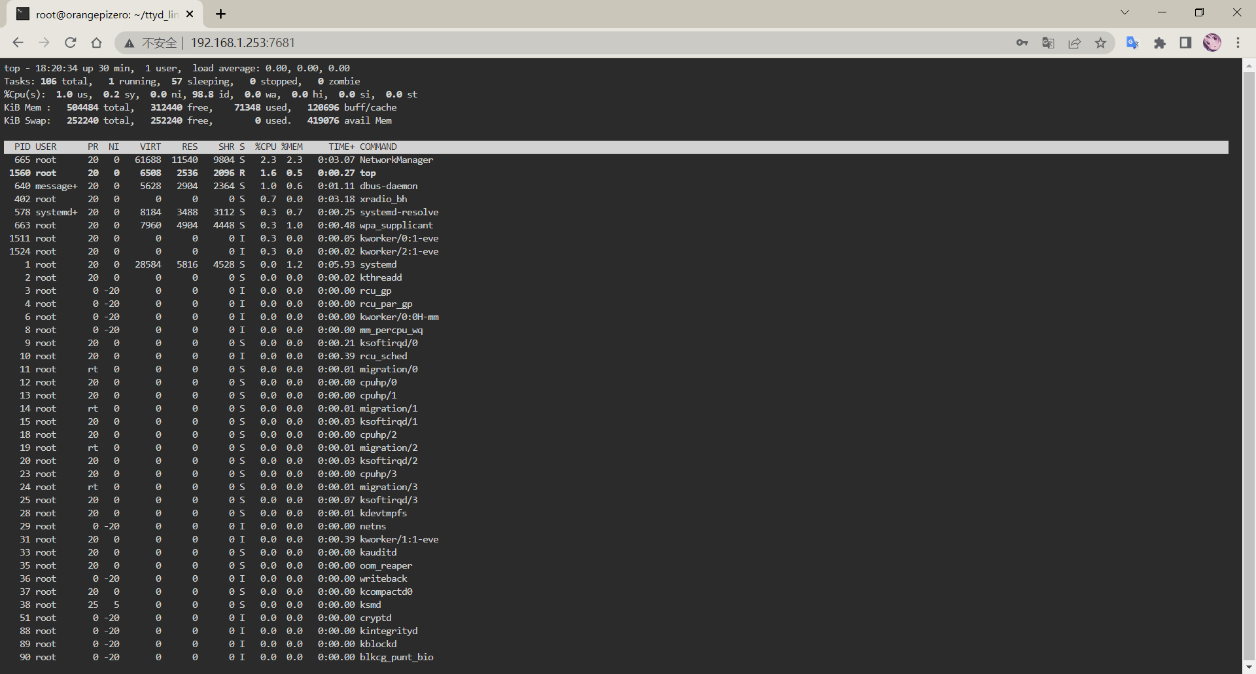Toggle the browser side panel
Screen dimensions: 1256x674
click(x=1185, y=43)
